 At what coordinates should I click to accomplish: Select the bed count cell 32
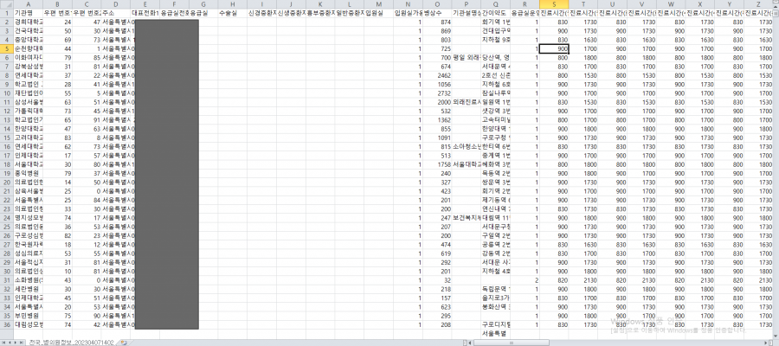(x=437, y=280)
